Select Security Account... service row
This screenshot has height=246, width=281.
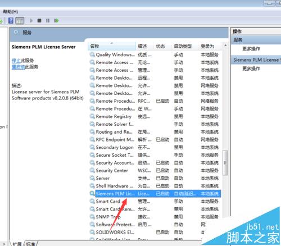coord(155,163)
